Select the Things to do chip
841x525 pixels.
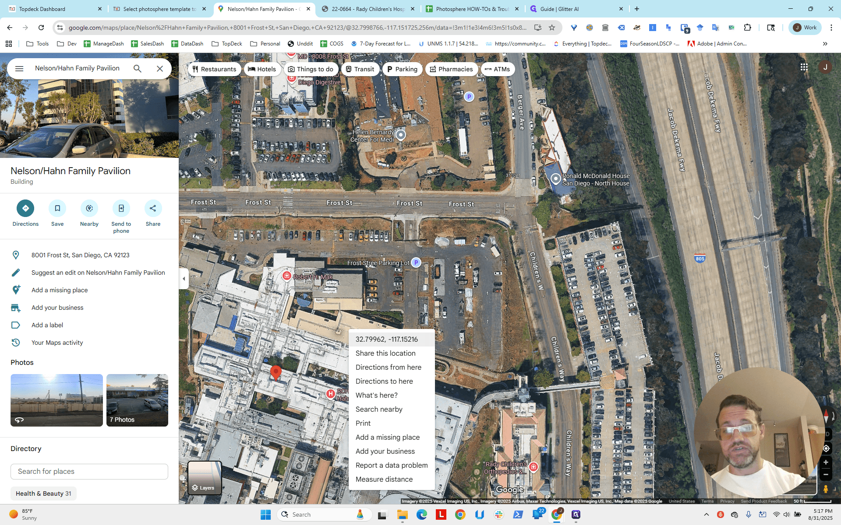(311, 69)
